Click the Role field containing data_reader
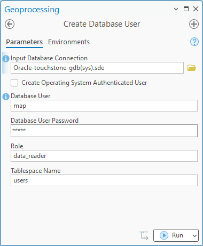This screenshot has height=246, width=203. click(x=104, y=156)
